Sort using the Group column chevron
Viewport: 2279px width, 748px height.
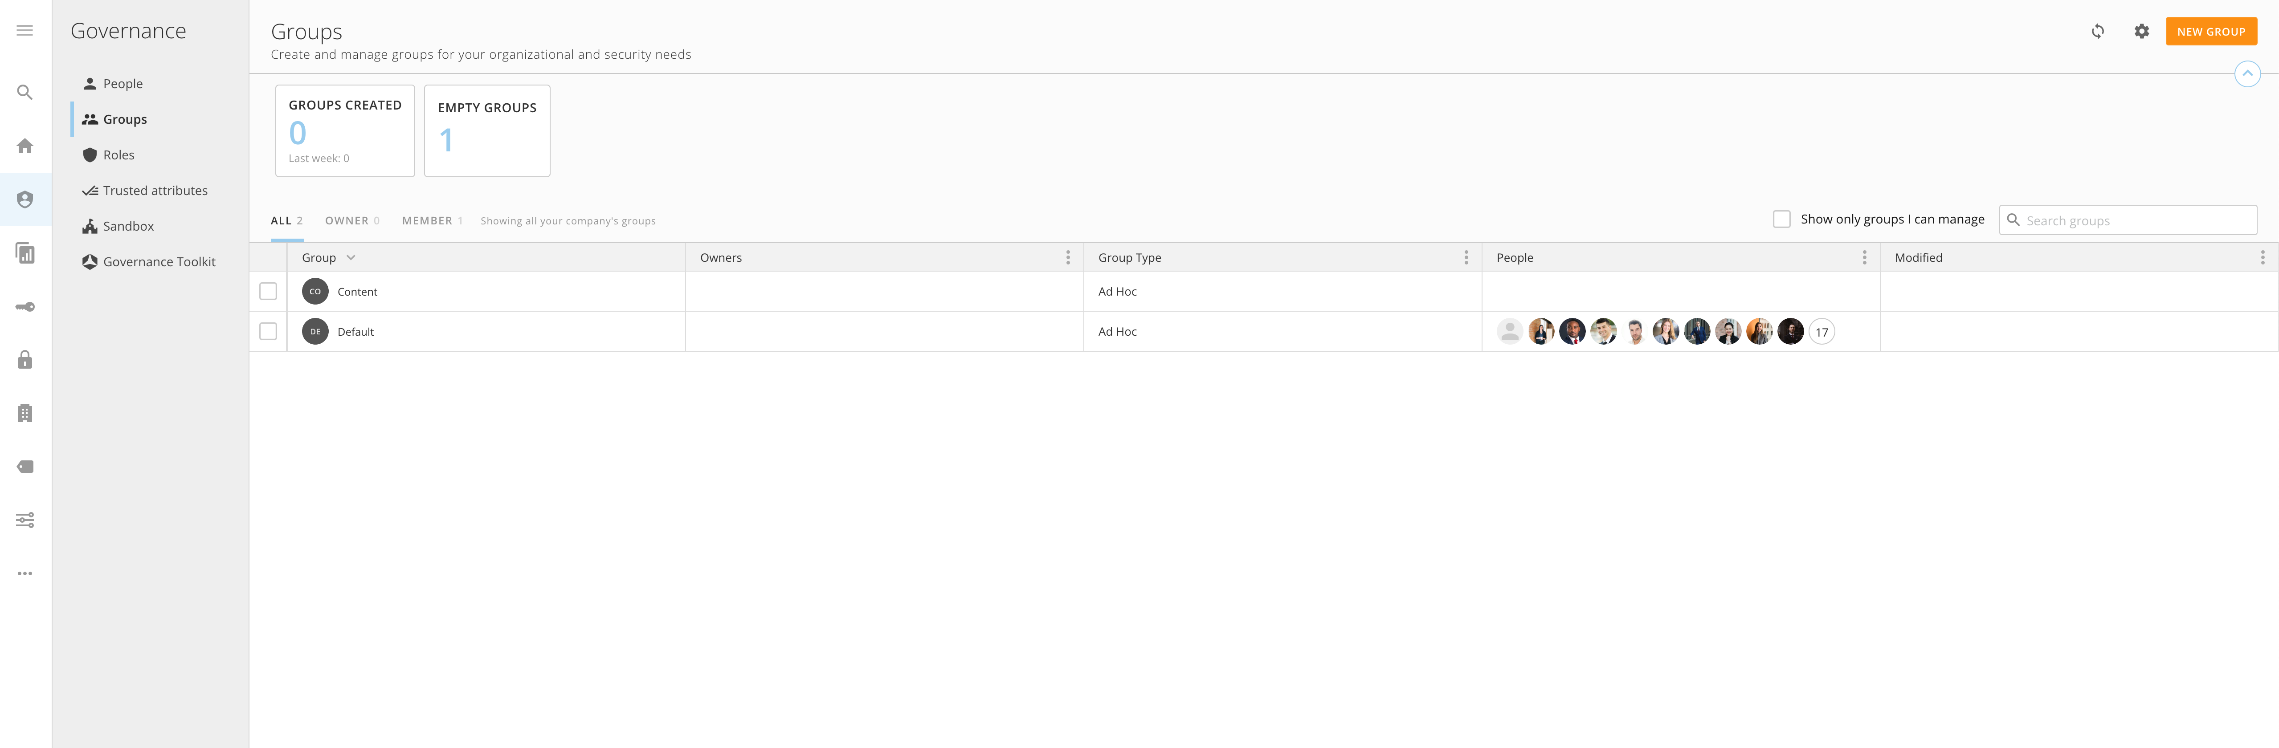[x=351, y=257]
